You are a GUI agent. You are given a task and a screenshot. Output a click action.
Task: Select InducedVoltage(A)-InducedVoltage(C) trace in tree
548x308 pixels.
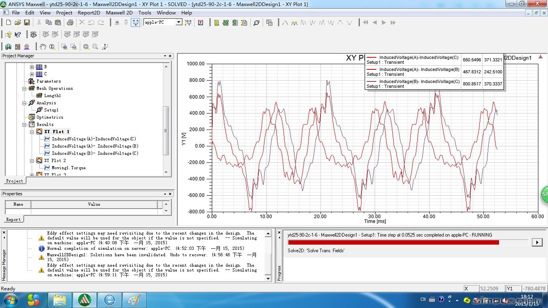click(94, 139)
